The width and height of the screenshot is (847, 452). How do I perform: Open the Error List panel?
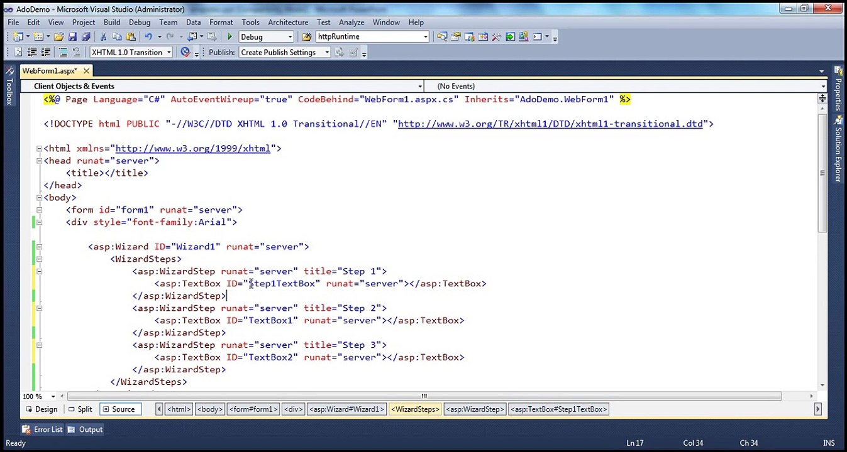click(42, 429)
